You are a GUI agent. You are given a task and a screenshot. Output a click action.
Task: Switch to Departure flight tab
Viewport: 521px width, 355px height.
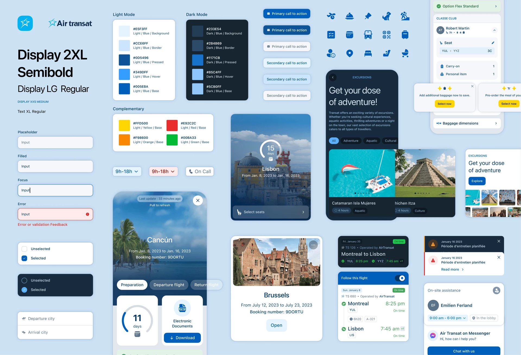point(169,285)
